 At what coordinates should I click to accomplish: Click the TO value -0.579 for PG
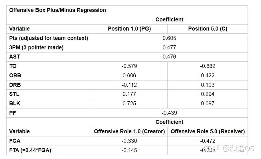(x=129, y=66)
